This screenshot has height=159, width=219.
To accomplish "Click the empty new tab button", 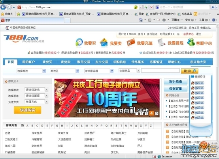I will point(67,21).
